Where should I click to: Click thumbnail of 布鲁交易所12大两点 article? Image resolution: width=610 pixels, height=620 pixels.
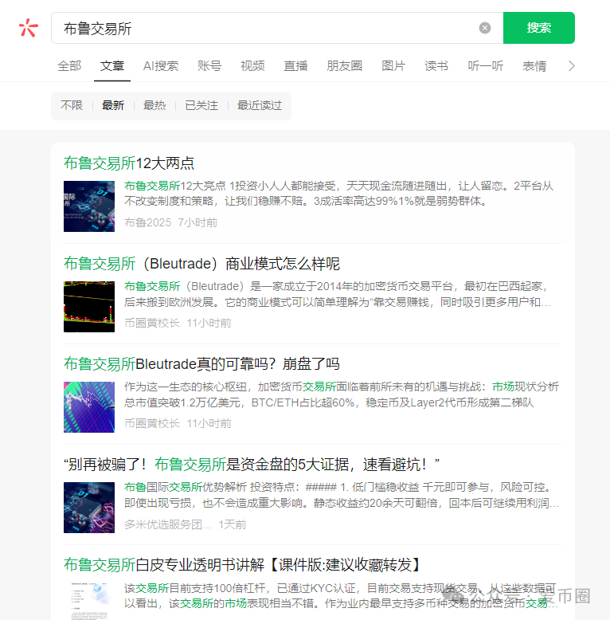point(89,206)
